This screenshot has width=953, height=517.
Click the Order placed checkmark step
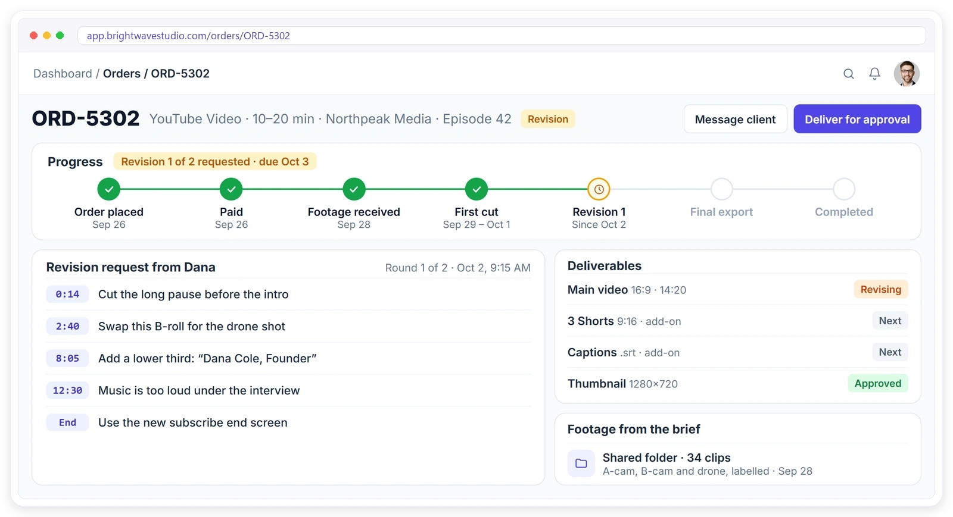pyautogui.click(x=109, y=189)
